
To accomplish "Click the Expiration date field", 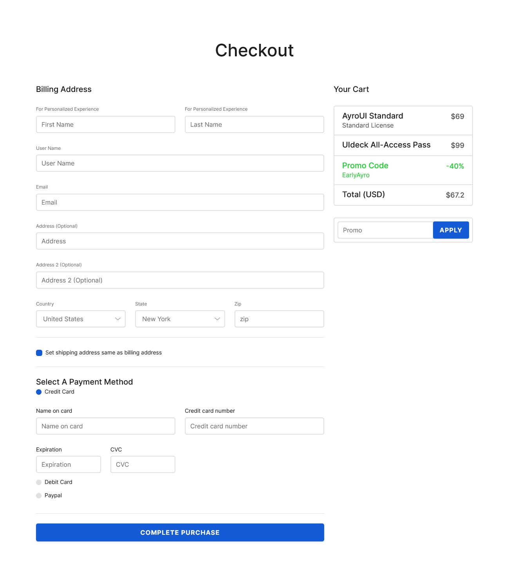I will pos(68,464).
